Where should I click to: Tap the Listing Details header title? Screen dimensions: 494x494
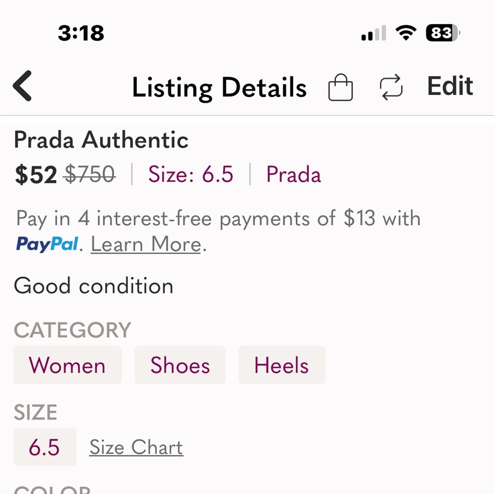pyautogui.click(x=219, y=87)
